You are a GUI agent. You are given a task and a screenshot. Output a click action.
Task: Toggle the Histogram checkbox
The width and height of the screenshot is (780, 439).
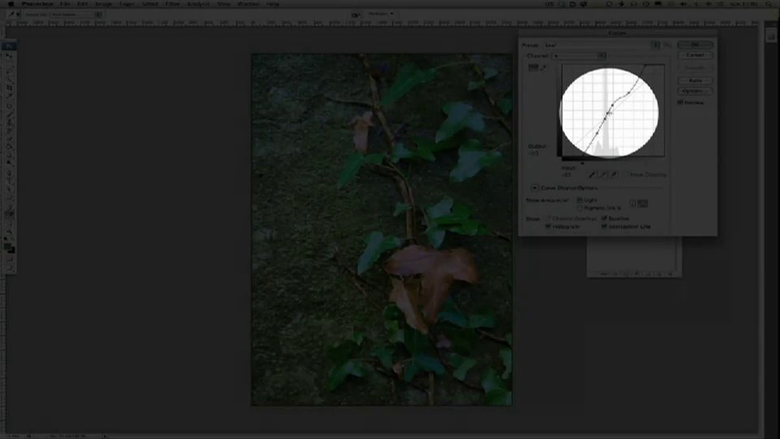(548, 226)
